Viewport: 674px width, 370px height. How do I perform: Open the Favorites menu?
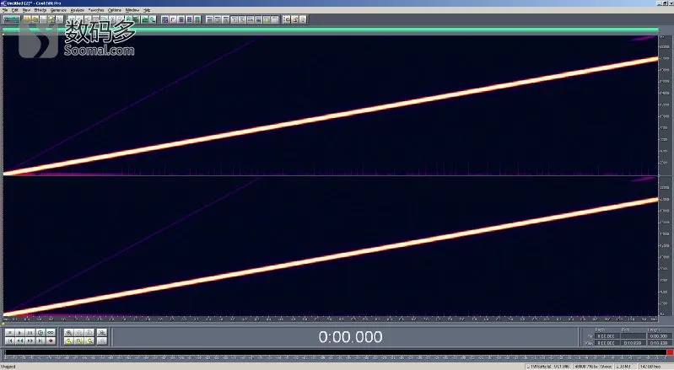click(96, 10)
